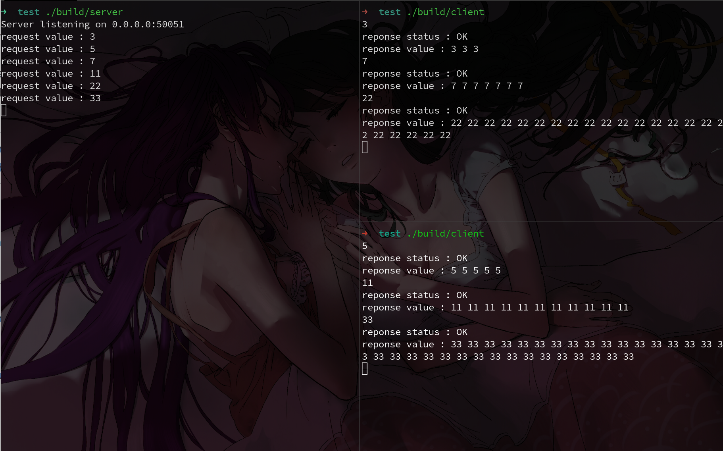Click the cursor block in top client pane
The image size is (723, 451).
[365, 147]
